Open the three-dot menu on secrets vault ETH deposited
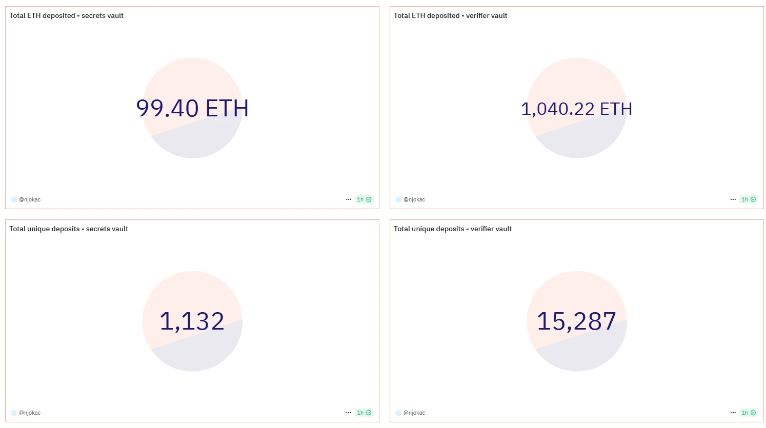 pyautogui.click(x=349, y=199)
